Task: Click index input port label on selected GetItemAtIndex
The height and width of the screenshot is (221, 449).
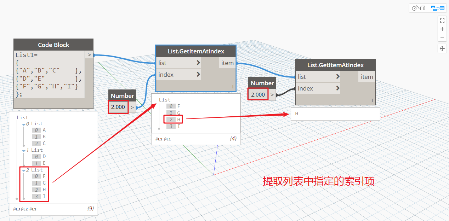Action: 166,75
